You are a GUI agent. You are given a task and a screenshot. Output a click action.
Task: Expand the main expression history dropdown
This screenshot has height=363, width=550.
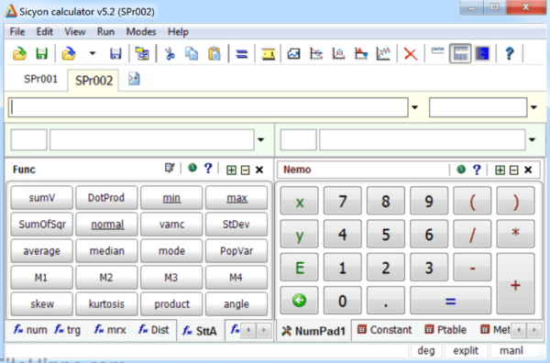414,107
